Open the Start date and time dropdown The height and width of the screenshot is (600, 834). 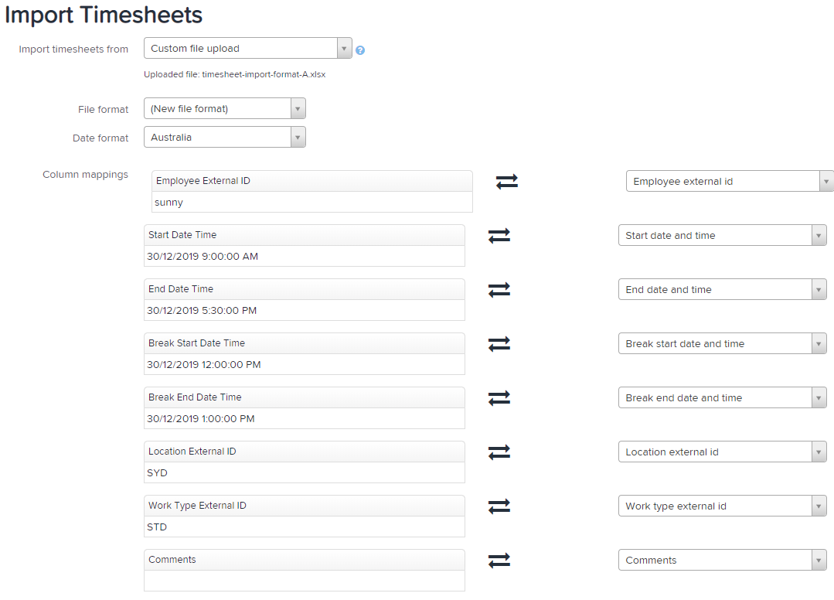[722, 235]
